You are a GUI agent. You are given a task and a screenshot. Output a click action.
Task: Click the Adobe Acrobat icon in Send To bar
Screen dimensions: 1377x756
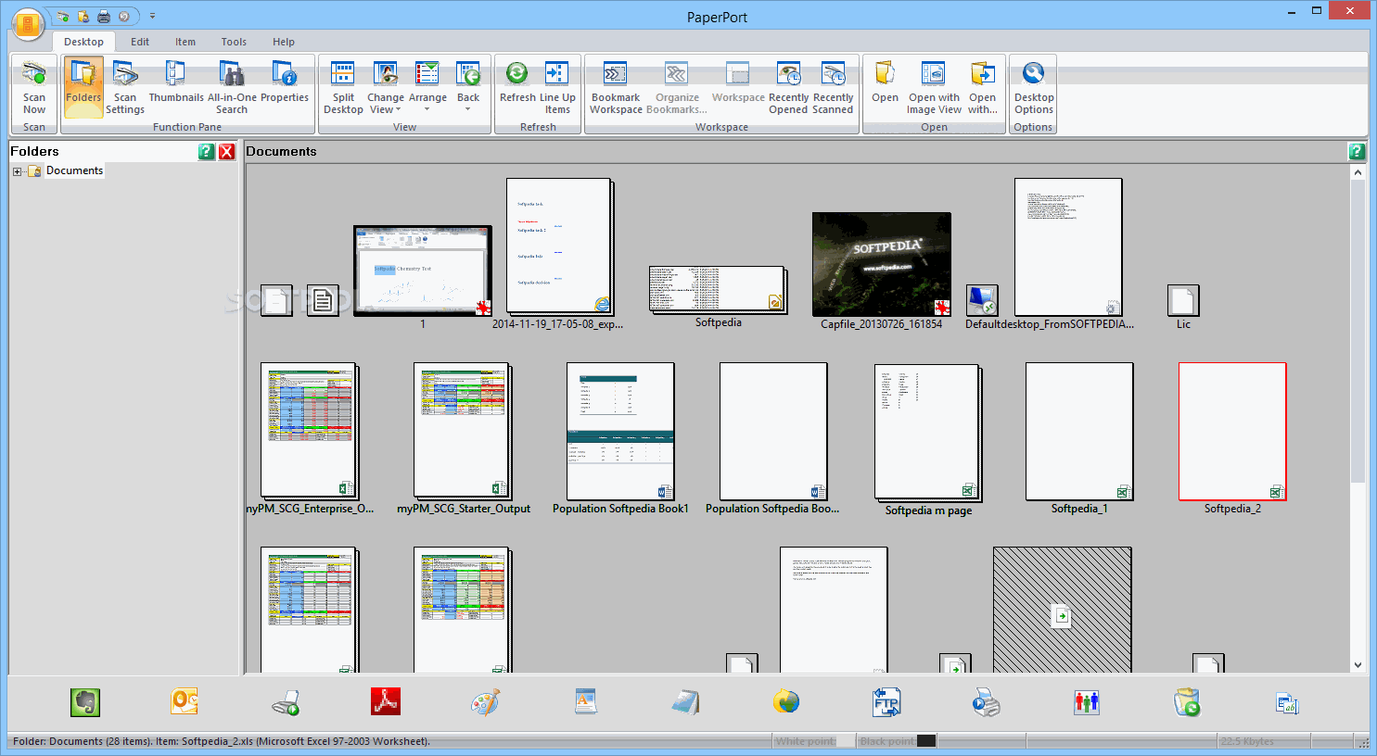385,702
